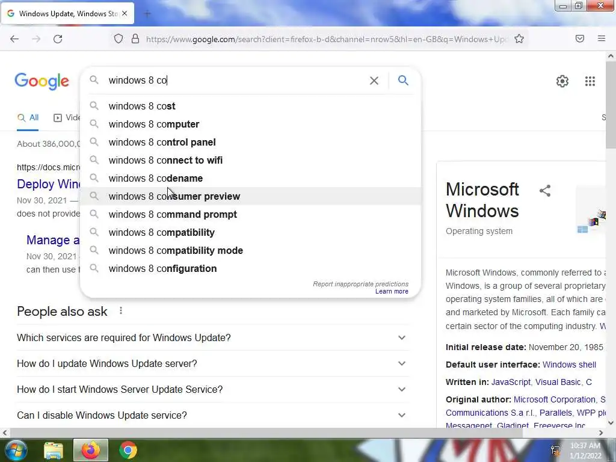This screenshot has height=462, width=616.
Task: Choose suggestion windows 8 command prompt
Action: (250, 215)
